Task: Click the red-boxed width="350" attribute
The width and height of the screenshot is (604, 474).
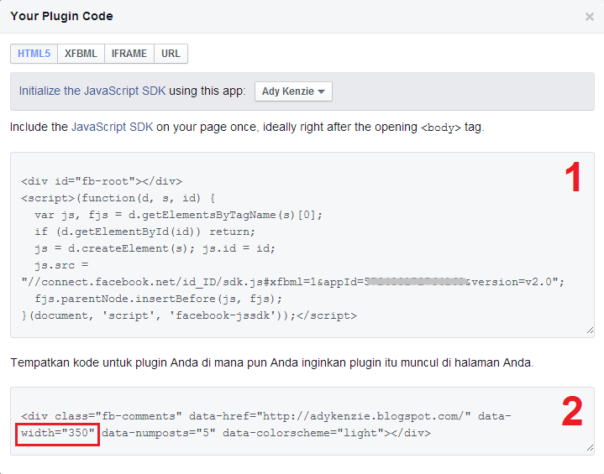Action: point(57,434)
